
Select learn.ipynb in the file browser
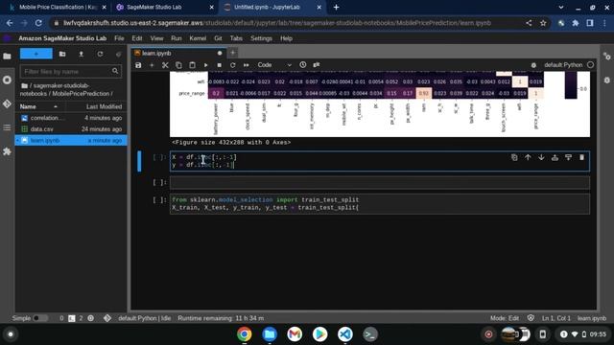(71, 140)
